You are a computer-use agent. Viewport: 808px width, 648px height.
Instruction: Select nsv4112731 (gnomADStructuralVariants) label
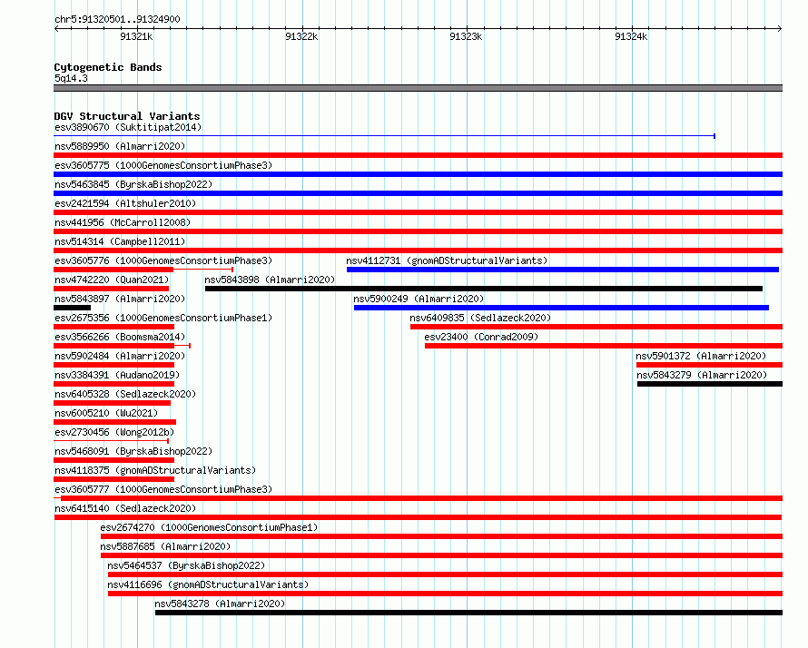(447, 260)
